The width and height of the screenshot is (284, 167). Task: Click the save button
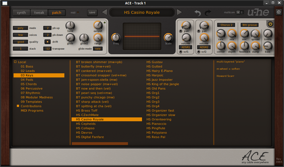pos(92,12)
